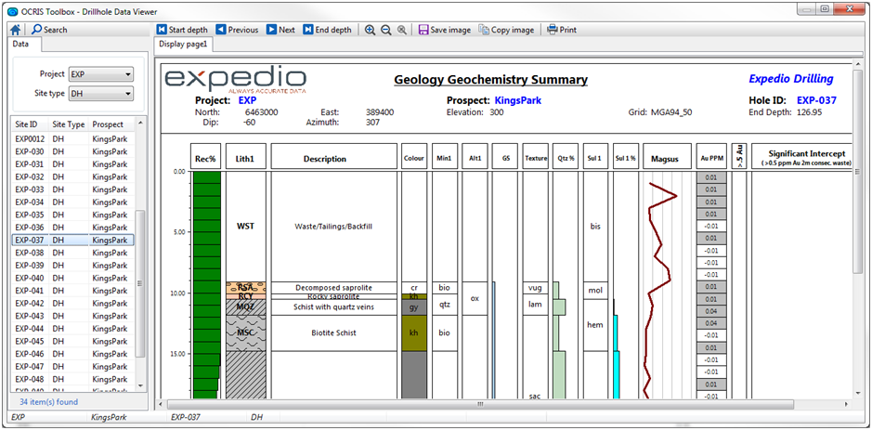This screenshot has width=872, height=430.
Task: Select the Display page1 tab
Action: point(182,44)
